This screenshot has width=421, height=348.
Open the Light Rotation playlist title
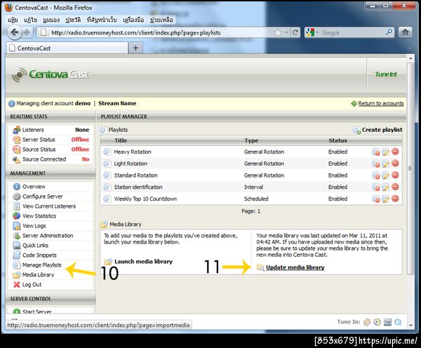pos(131,163)
